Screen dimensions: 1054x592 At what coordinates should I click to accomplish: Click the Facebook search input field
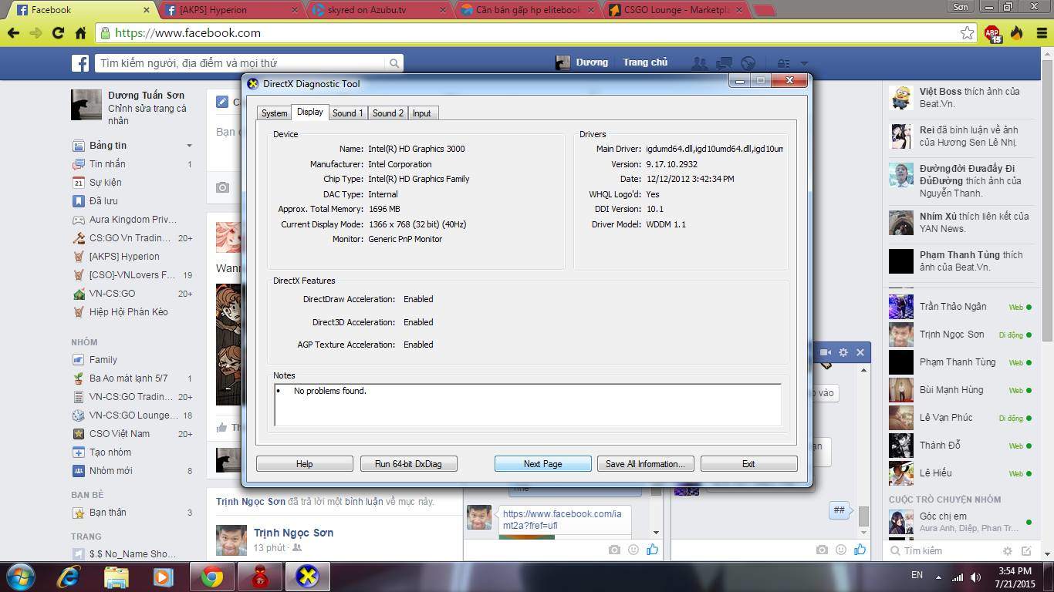tap(239, 63)
